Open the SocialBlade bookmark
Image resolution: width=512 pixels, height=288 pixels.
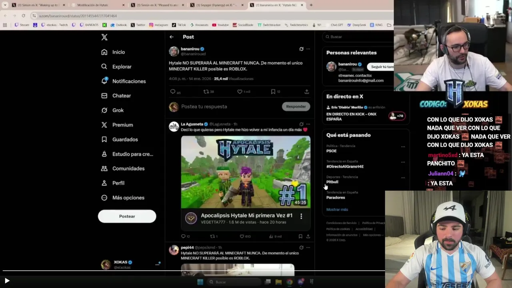coord(242,25)
